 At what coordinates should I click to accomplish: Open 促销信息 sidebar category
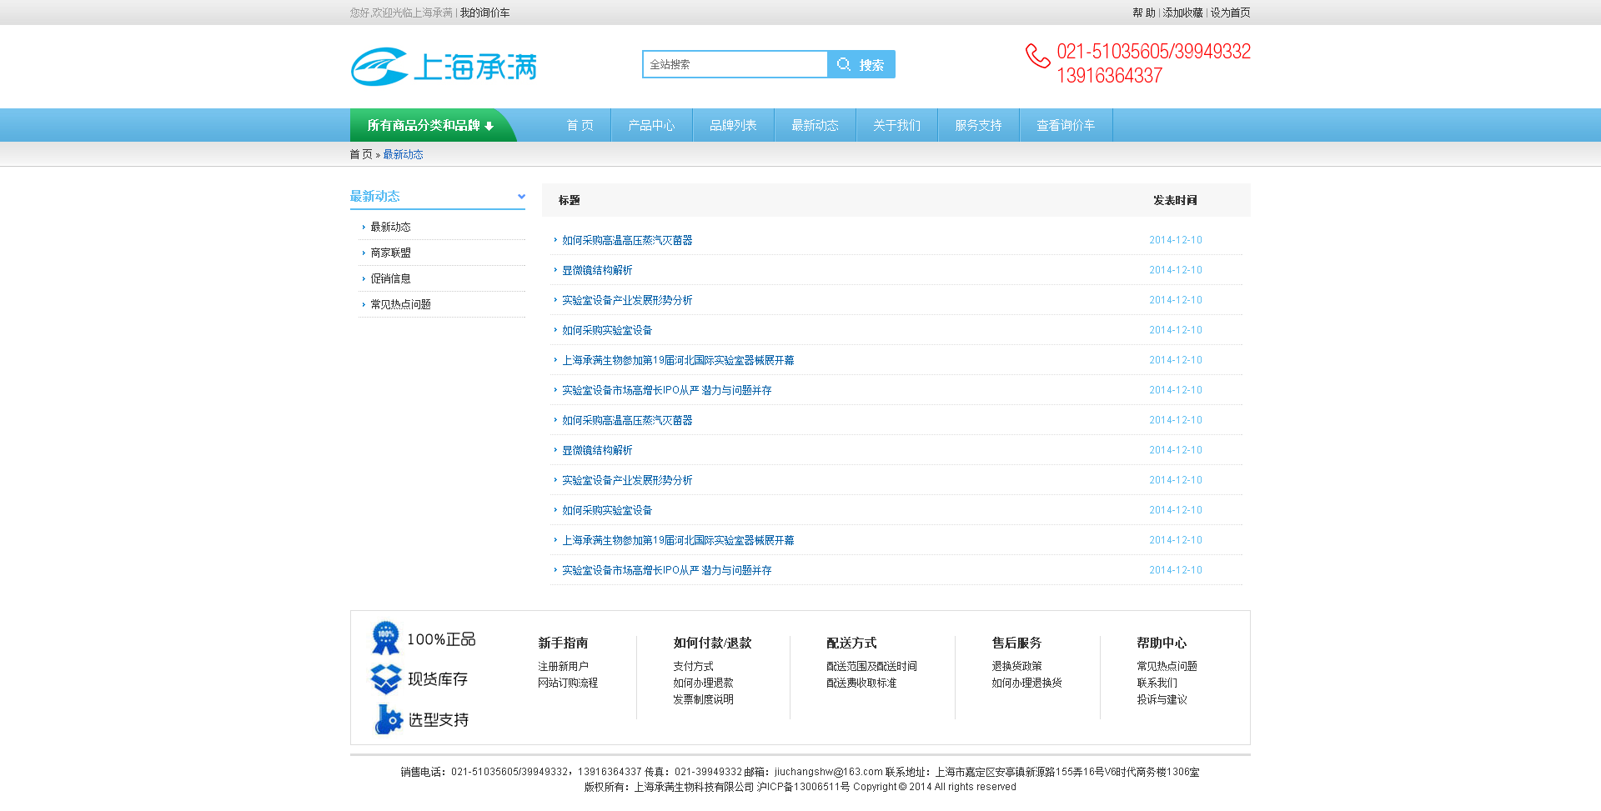[390, 278]
